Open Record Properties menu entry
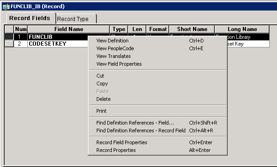277x167 pixels. [157, 150]
